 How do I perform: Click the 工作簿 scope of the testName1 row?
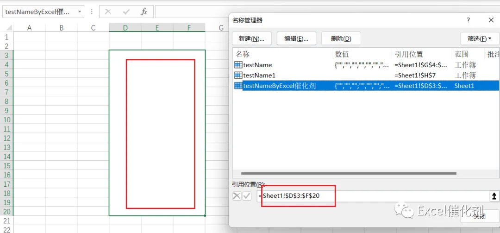[x=465, y=76]
